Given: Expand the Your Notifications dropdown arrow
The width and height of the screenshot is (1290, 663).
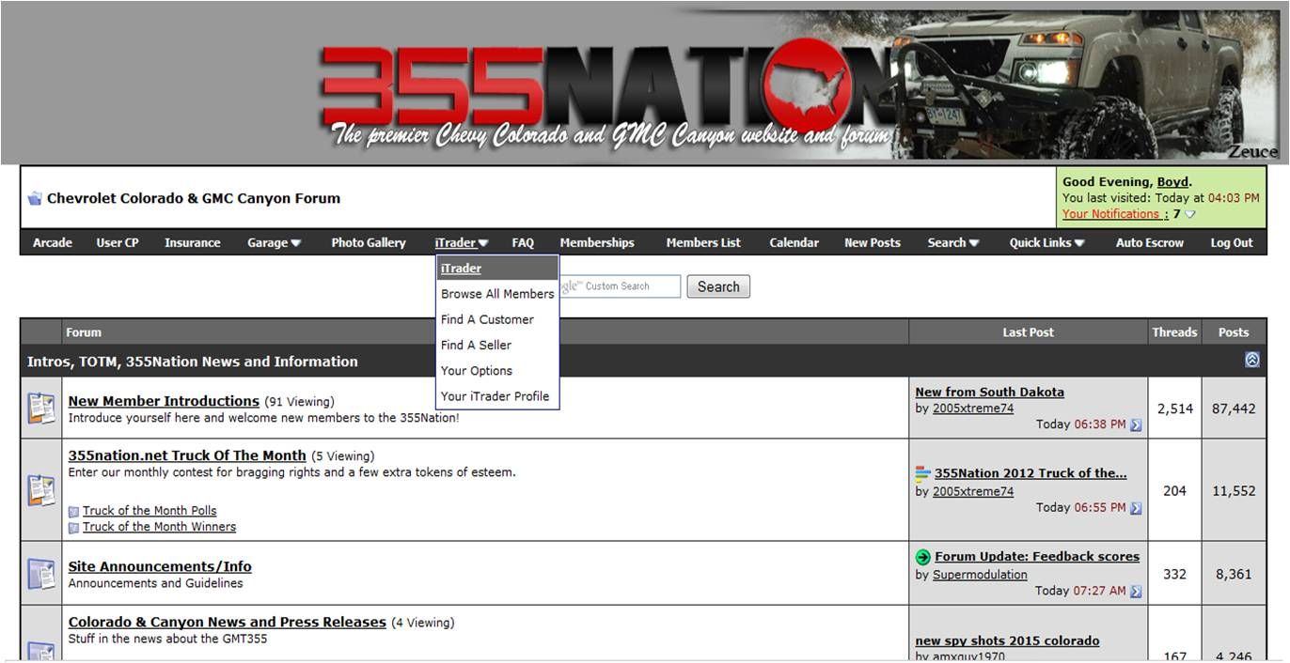Looking at the screenshot, I should 1189,214.
